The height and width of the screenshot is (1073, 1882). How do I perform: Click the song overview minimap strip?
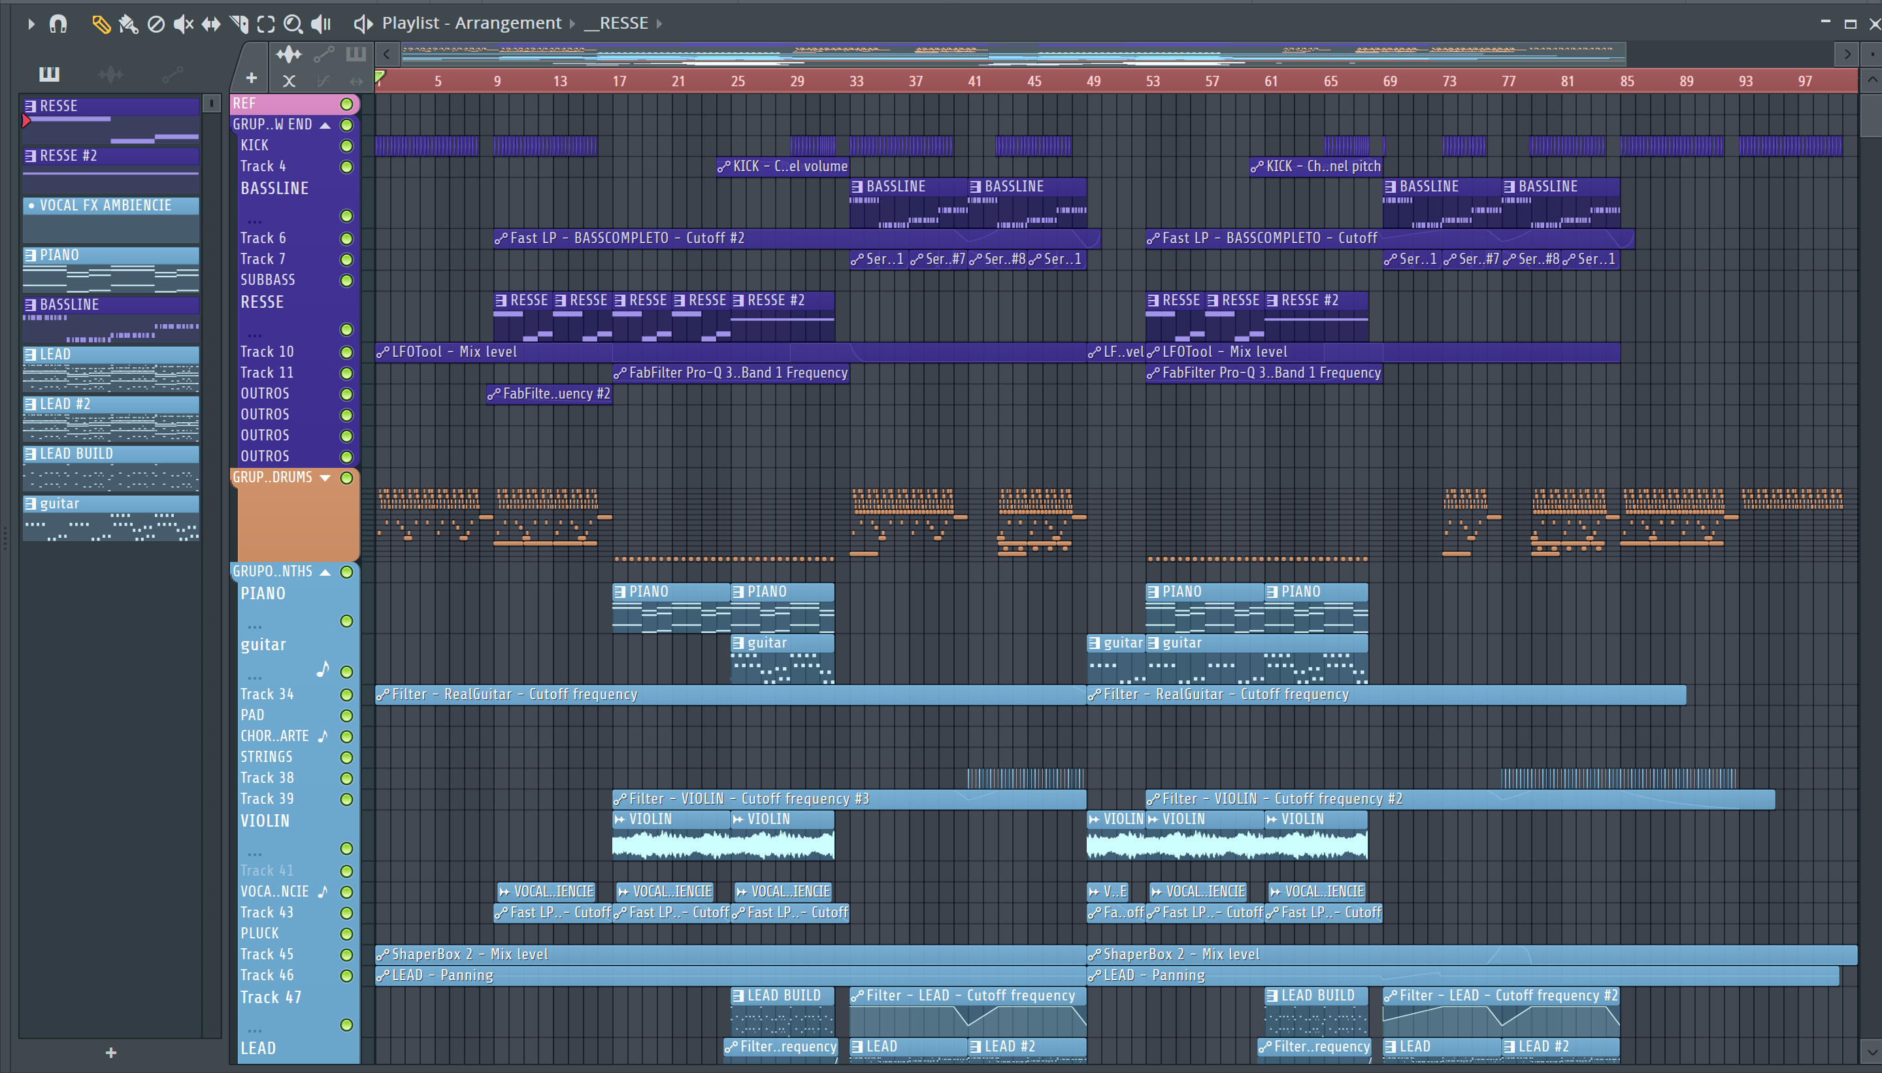(1014, 54)
